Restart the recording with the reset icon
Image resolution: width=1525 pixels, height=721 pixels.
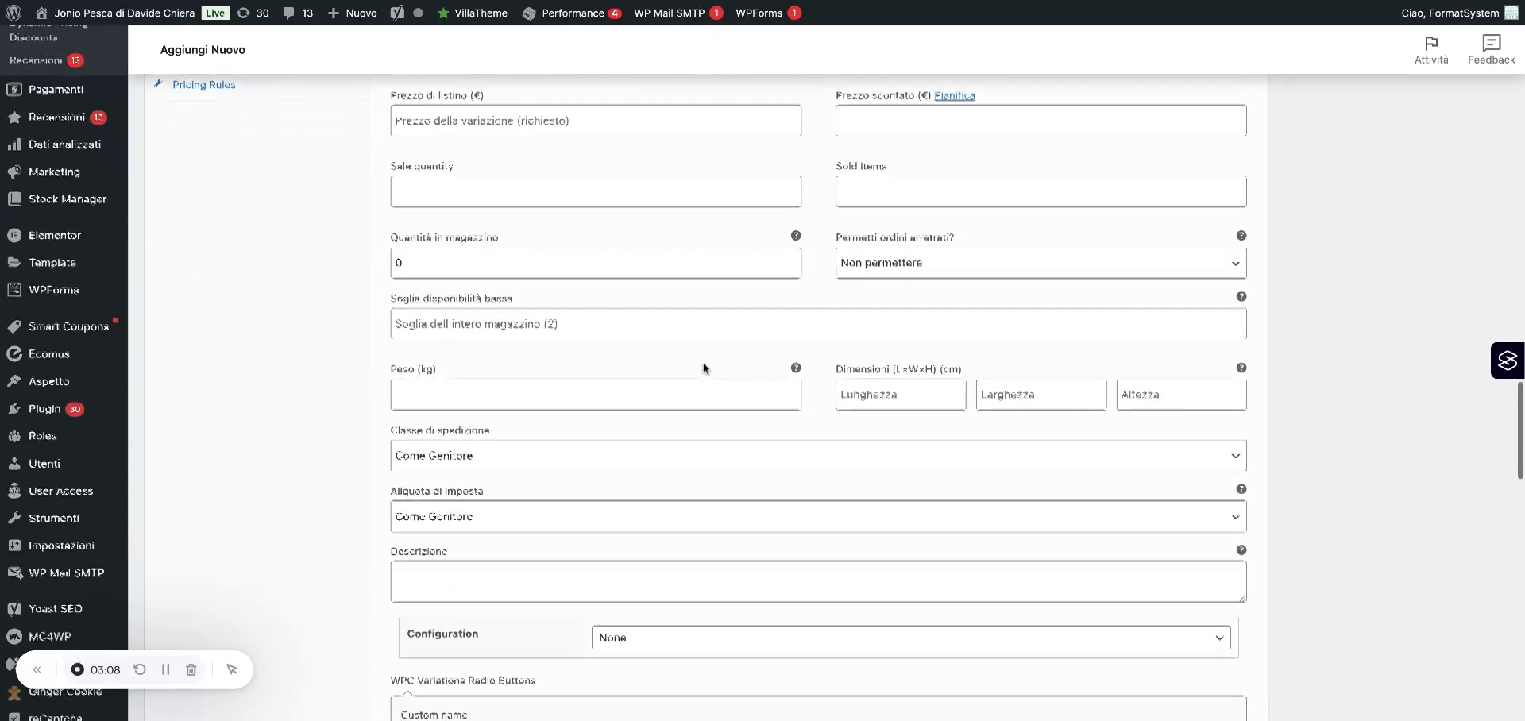[x=140, y=669]
